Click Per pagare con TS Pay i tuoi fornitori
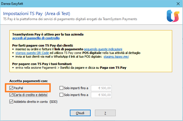The width and height of the screenshot is (183, 121). [42, 64]
